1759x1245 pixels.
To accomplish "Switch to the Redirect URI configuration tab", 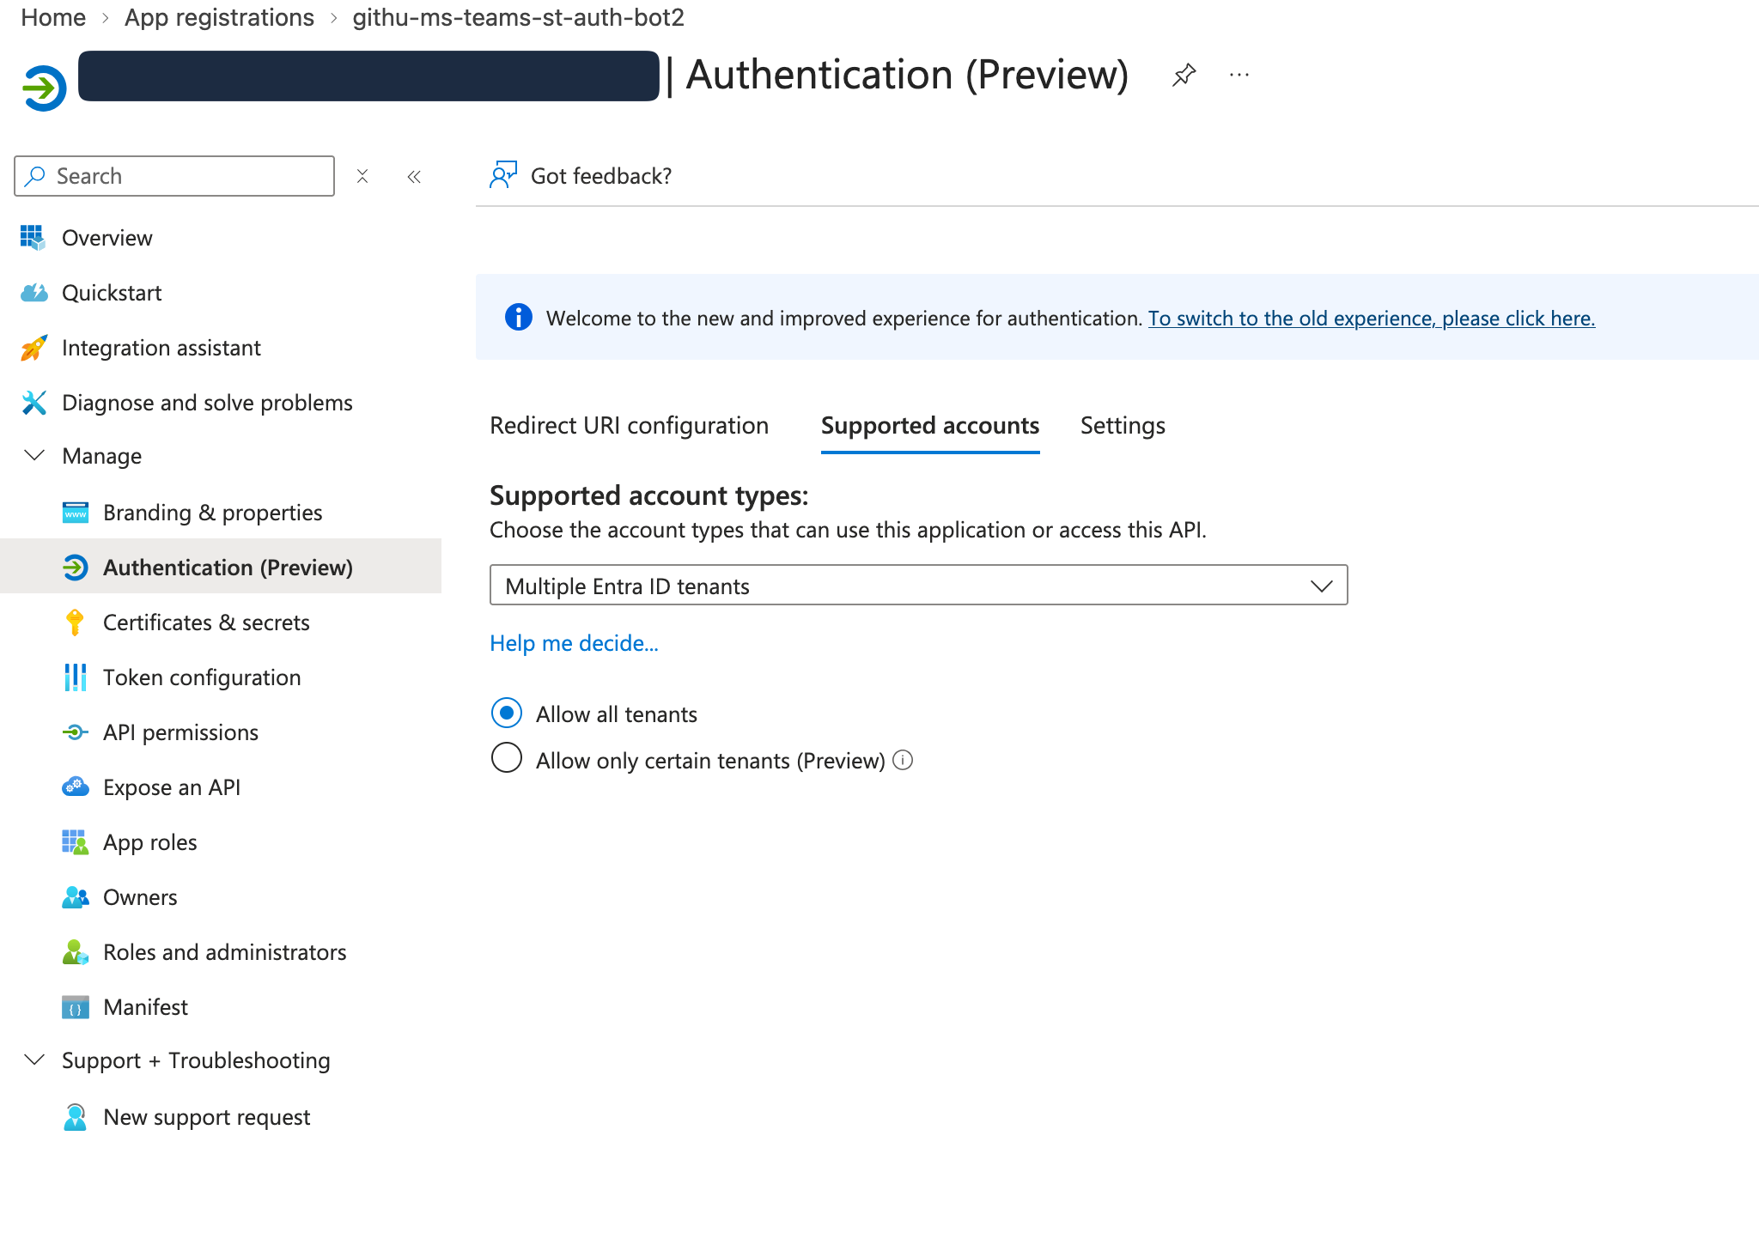I will [x=629, y=426].
